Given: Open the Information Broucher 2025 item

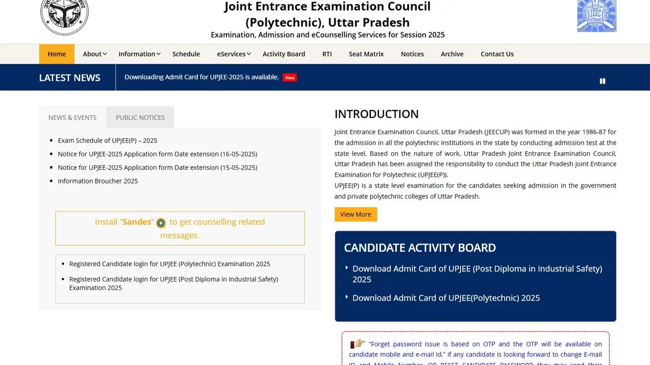Looking at the screenshot, I should click(x=97, y=180).
